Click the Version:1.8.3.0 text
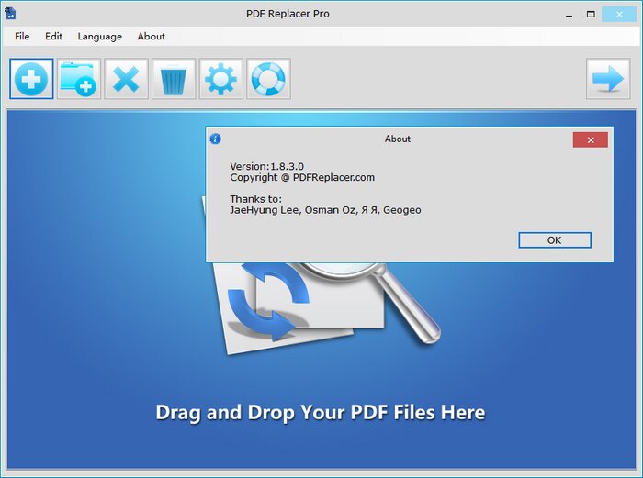Screen dimensions: 643x478 (x=267, y=166)
